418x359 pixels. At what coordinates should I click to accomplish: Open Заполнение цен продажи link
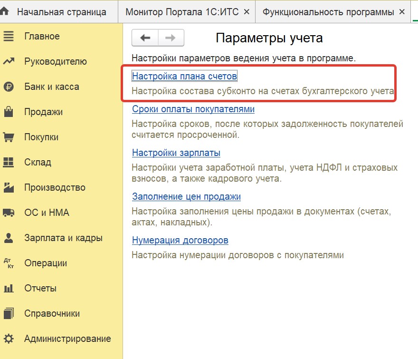point(186,196)
